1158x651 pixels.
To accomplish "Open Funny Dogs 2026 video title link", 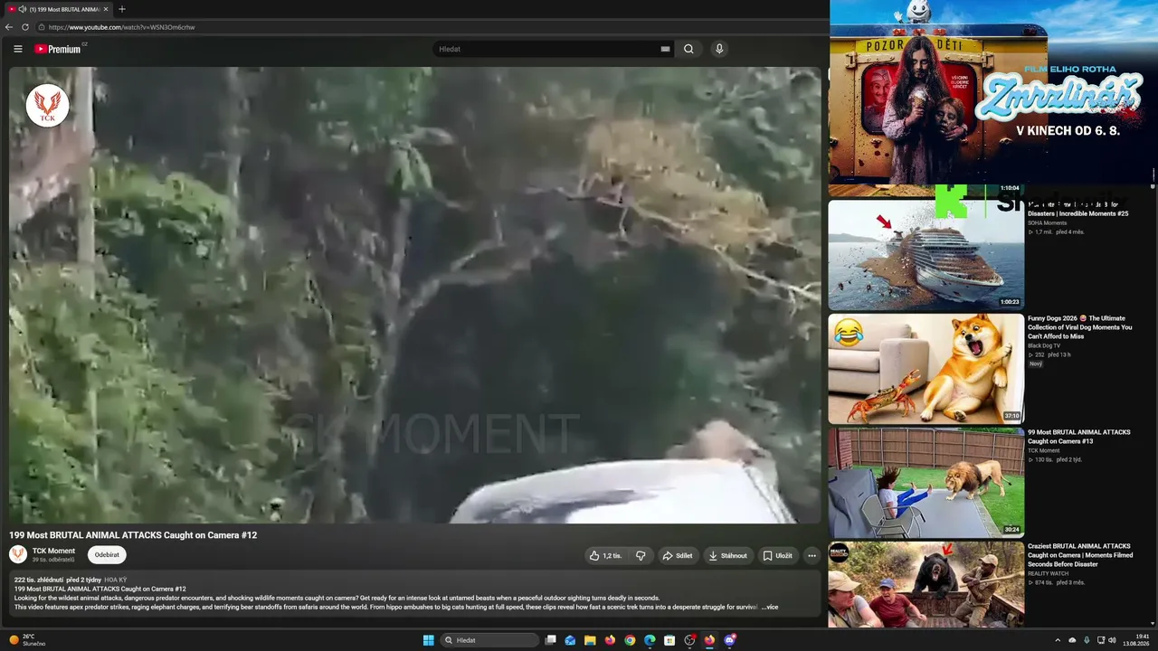I will [1079, 327].
